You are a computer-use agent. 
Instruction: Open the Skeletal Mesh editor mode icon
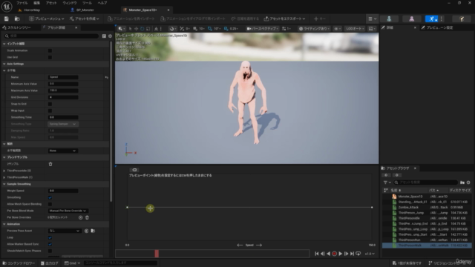tap(412, 19)
